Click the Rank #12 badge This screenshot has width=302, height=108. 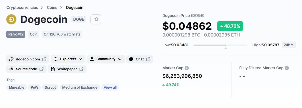point(16,34)
